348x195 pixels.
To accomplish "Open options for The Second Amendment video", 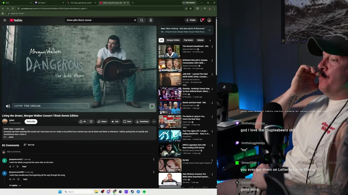I will click(x=212, y=47).
